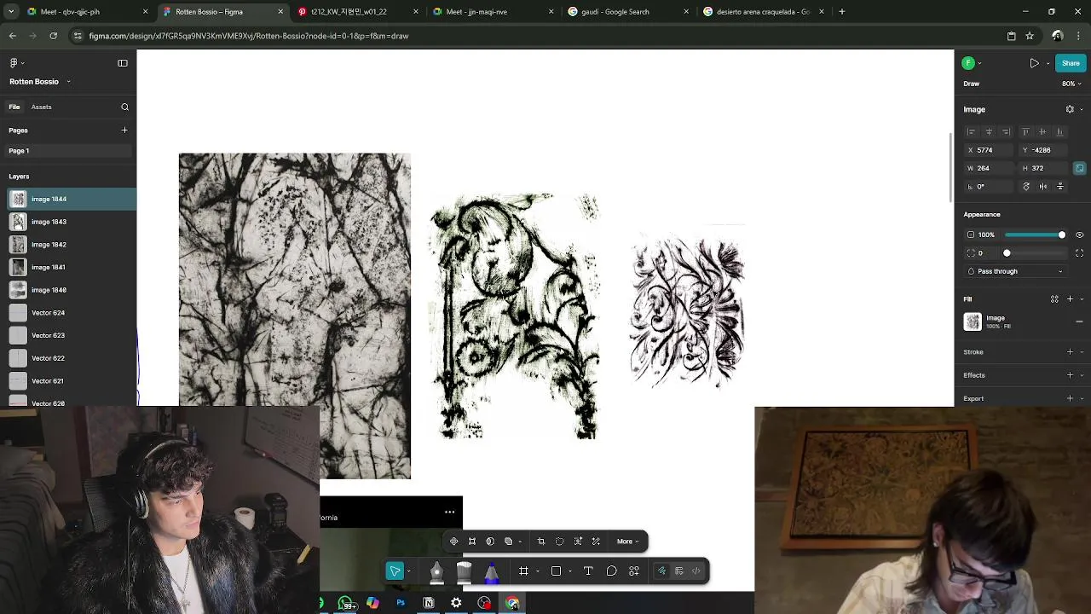Image resolution: width=1091 pixels, height=614 pixels.
Task: Click the use as mask icon
Action: pos(490,542)
